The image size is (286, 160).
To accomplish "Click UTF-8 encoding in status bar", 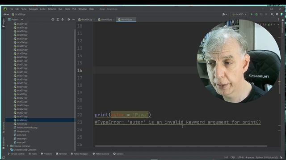I will click(x=240, y=157).
